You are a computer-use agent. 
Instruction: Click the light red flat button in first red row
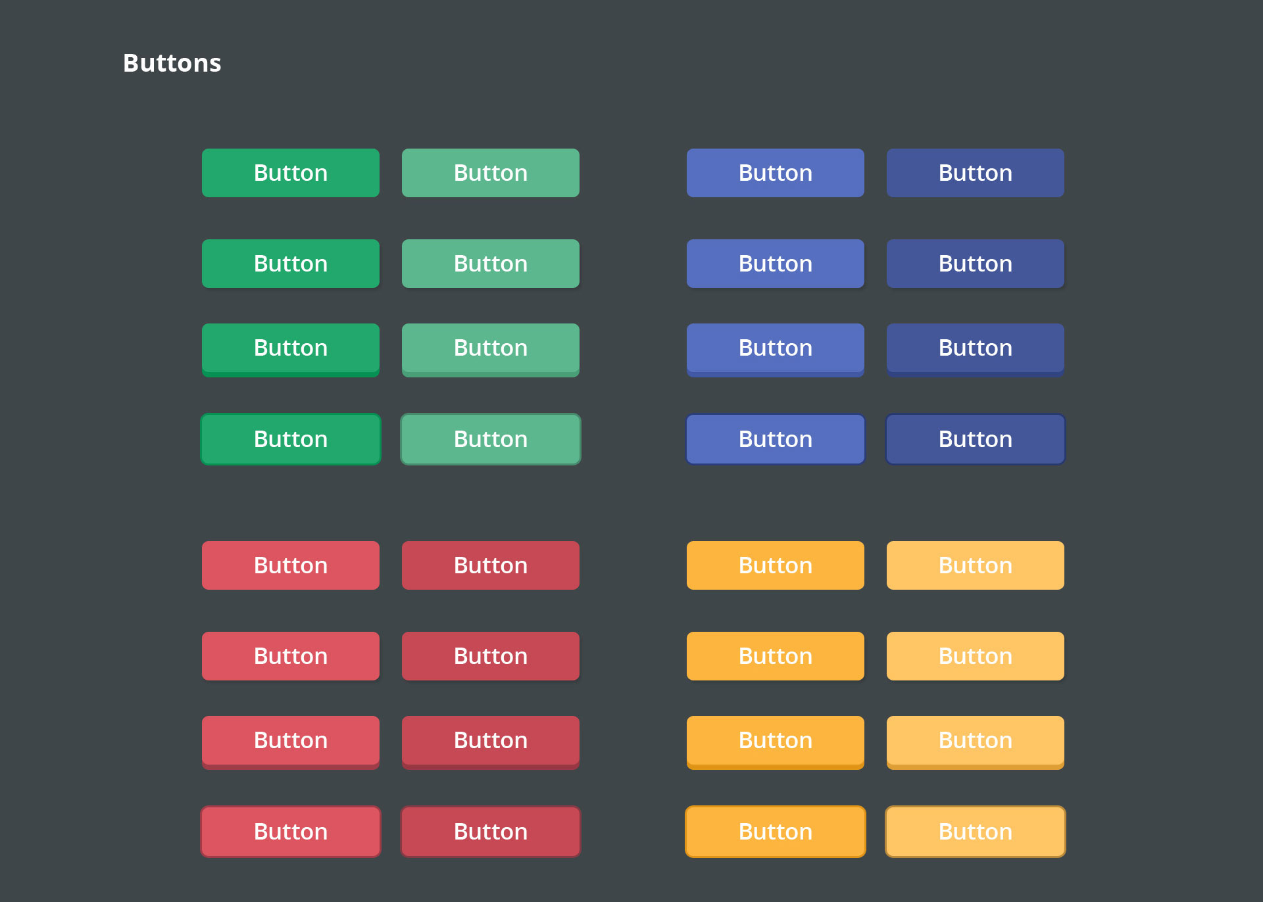290,565
